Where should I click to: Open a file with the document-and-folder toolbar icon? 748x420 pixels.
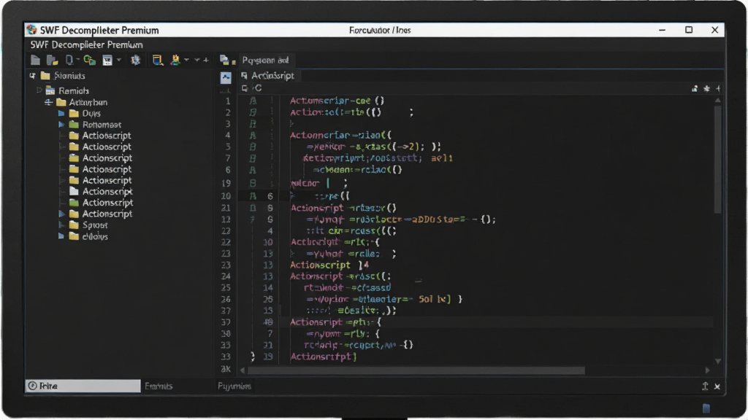pos(52,60)
